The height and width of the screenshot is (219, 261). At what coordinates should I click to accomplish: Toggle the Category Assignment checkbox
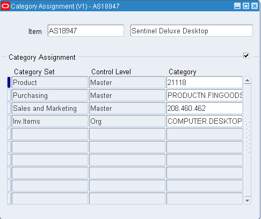pos(246,55)
